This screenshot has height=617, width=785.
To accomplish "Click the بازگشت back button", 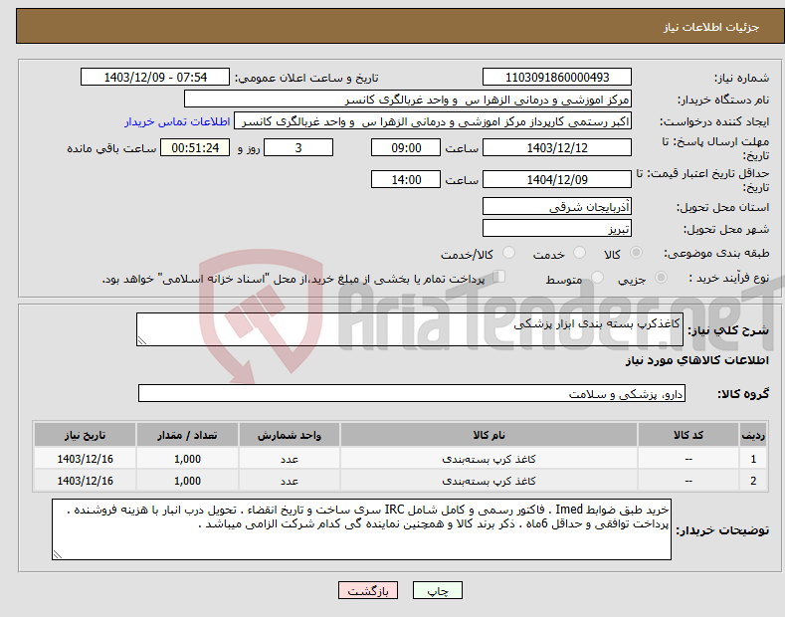I will (x=368, y=590).
